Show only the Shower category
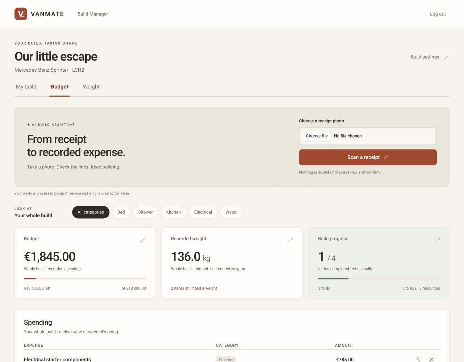464x362 pixels. pyautogui.click(x=145, y=212)
